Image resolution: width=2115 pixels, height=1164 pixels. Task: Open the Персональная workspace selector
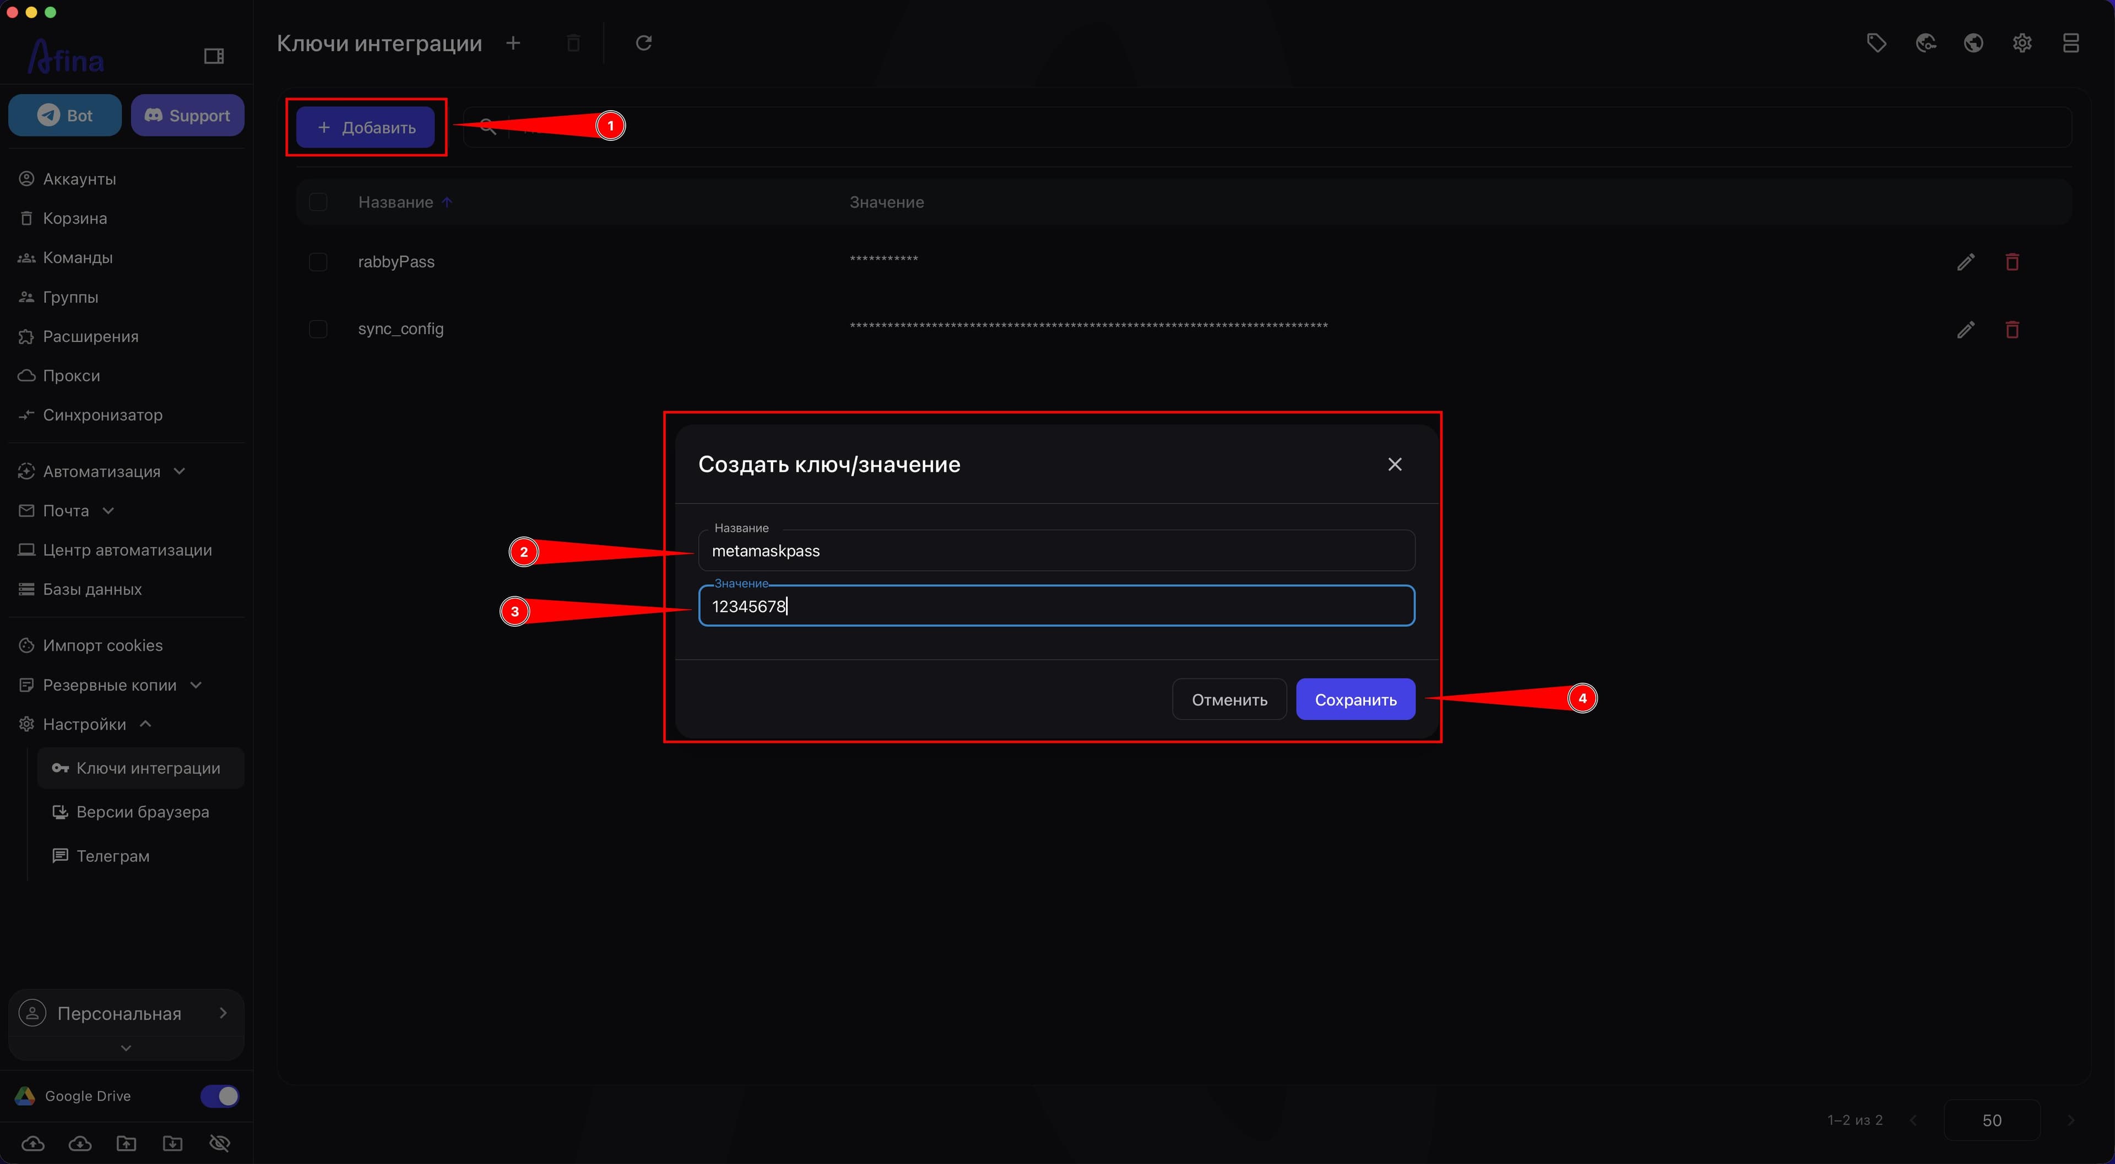[x=127, y=1013]
